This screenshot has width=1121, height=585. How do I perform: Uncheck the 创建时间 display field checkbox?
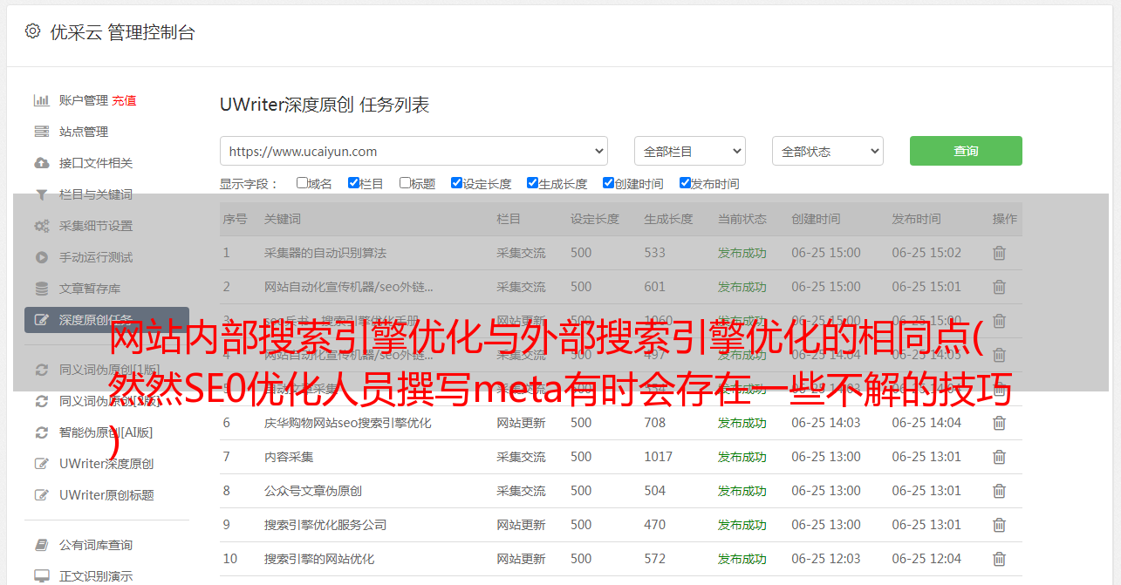coord(608,183)
